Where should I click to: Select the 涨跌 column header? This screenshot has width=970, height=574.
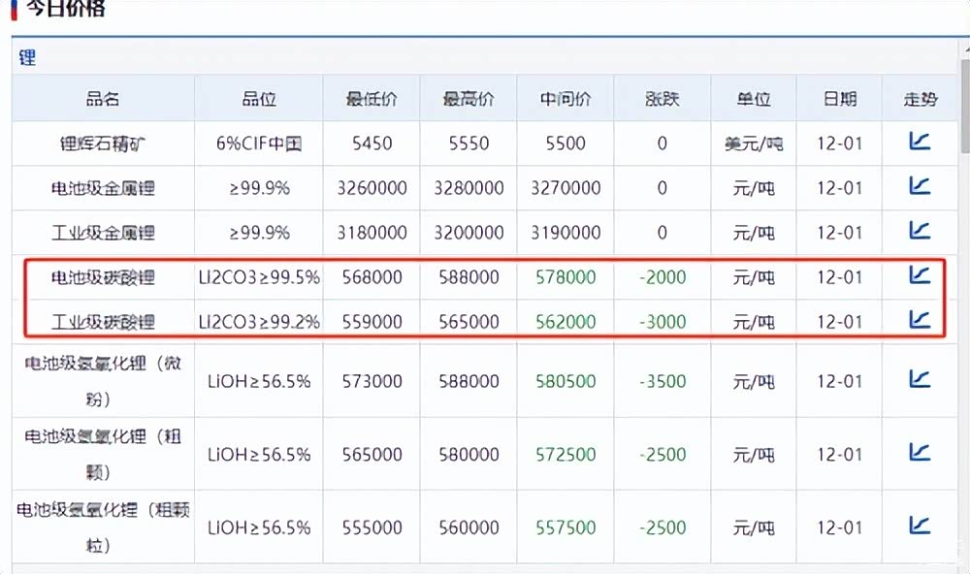click(x=663, y=99)
